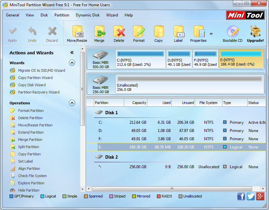The height and width of the screenshot is (210, 269).
Task: Click the 500 GB Basic MBR disk icon
Action: pos(100,55)
